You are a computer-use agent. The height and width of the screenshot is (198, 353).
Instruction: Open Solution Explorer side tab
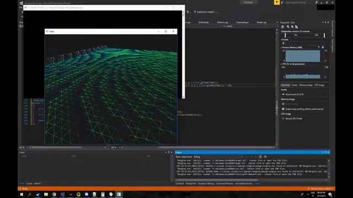(x=333, y=29)
